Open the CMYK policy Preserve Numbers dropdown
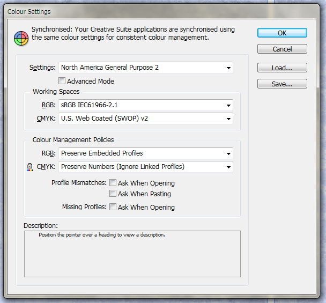Screen dimensions: 326x303 tap(146, 167)
